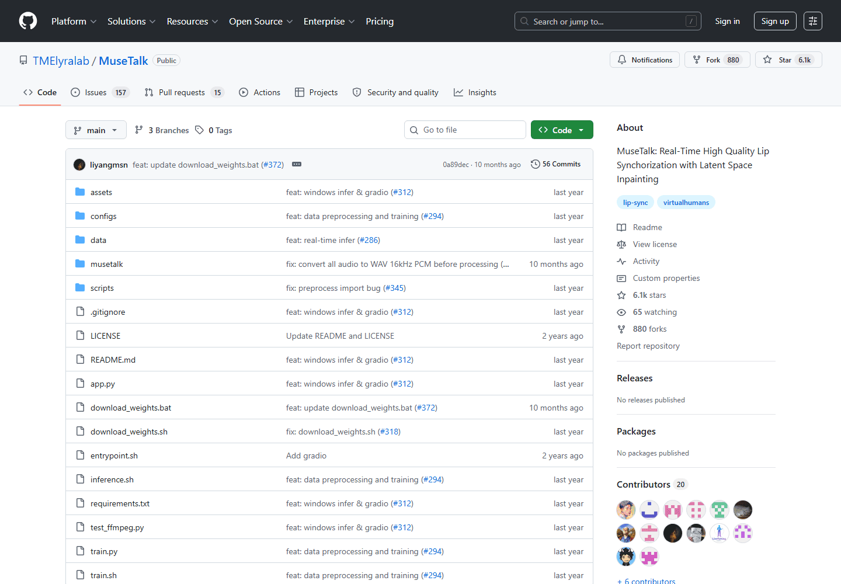
Task: Open the scripts folder
Action: coord(102,288)
